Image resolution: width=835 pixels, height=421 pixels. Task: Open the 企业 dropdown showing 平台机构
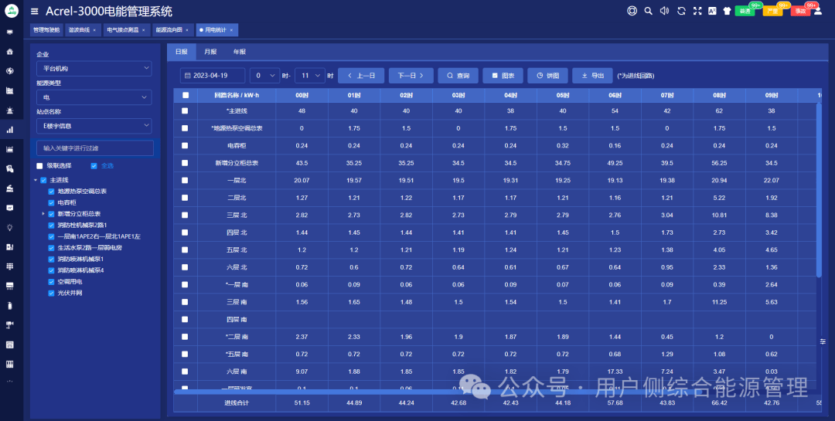point(94,68)
